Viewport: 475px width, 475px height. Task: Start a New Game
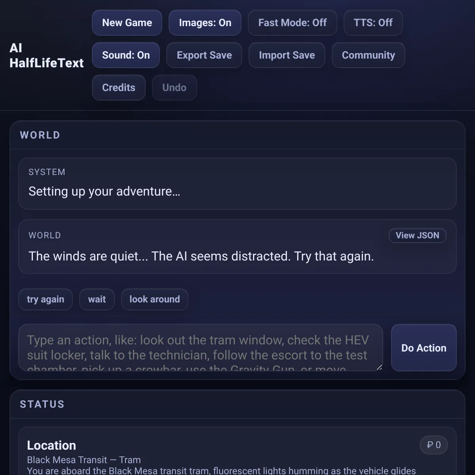(x=127, y=23)
